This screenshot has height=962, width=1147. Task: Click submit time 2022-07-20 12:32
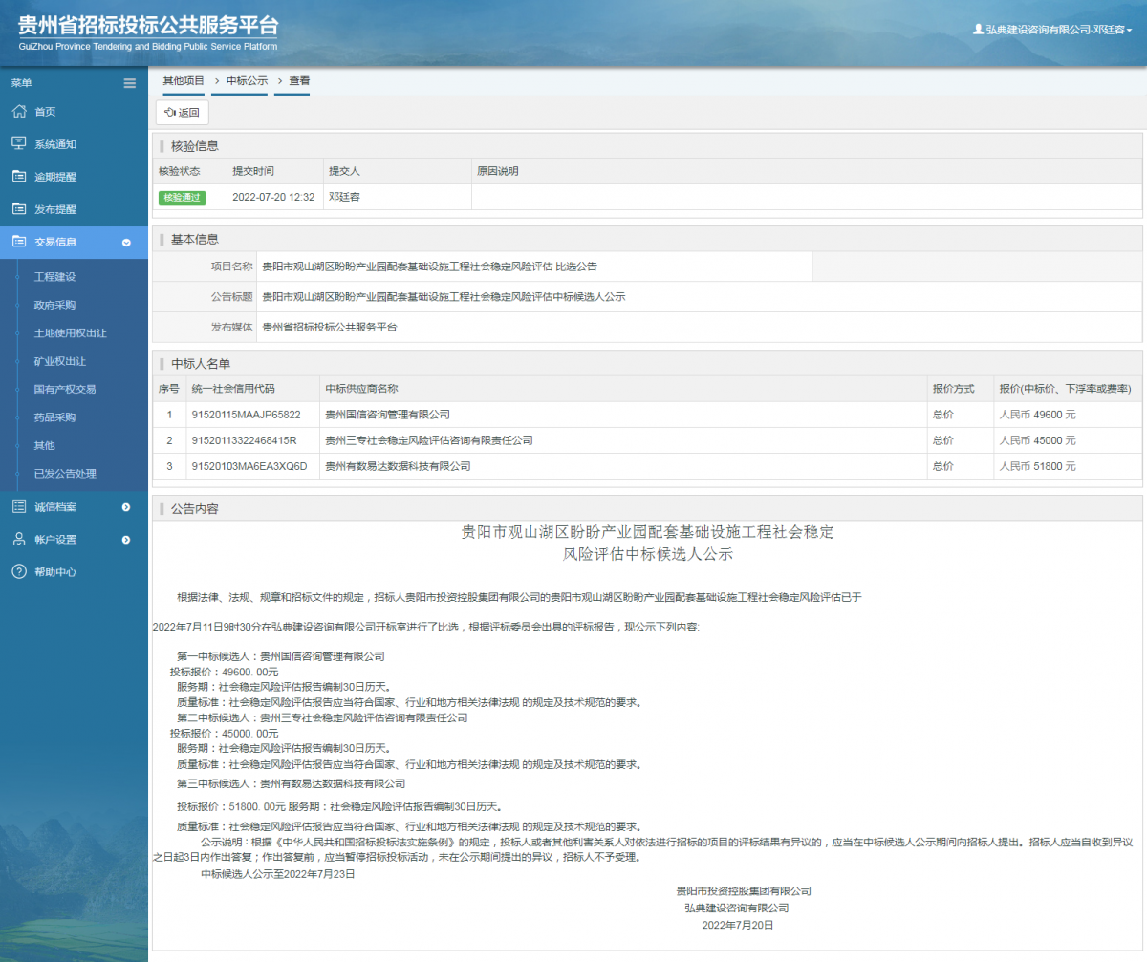[273, 197]
